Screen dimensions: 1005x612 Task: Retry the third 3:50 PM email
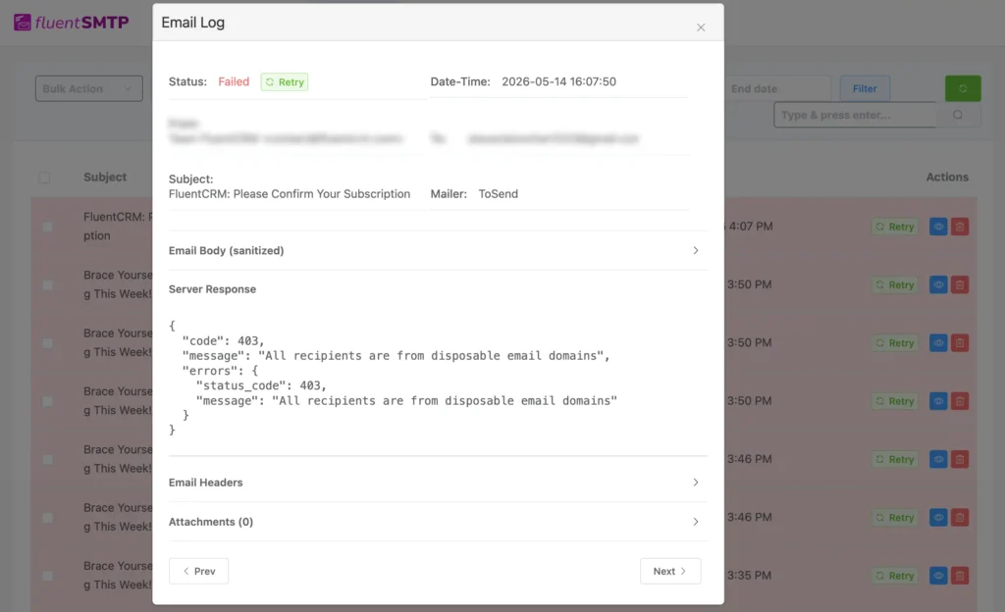(895, 401)
